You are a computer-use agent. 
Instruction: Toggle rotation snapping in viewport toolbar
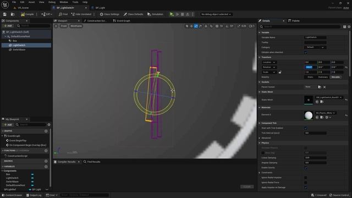(227, 26)
